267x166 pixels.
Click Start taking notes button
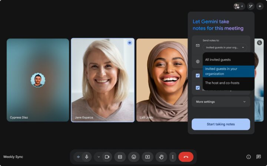[221, 124]
